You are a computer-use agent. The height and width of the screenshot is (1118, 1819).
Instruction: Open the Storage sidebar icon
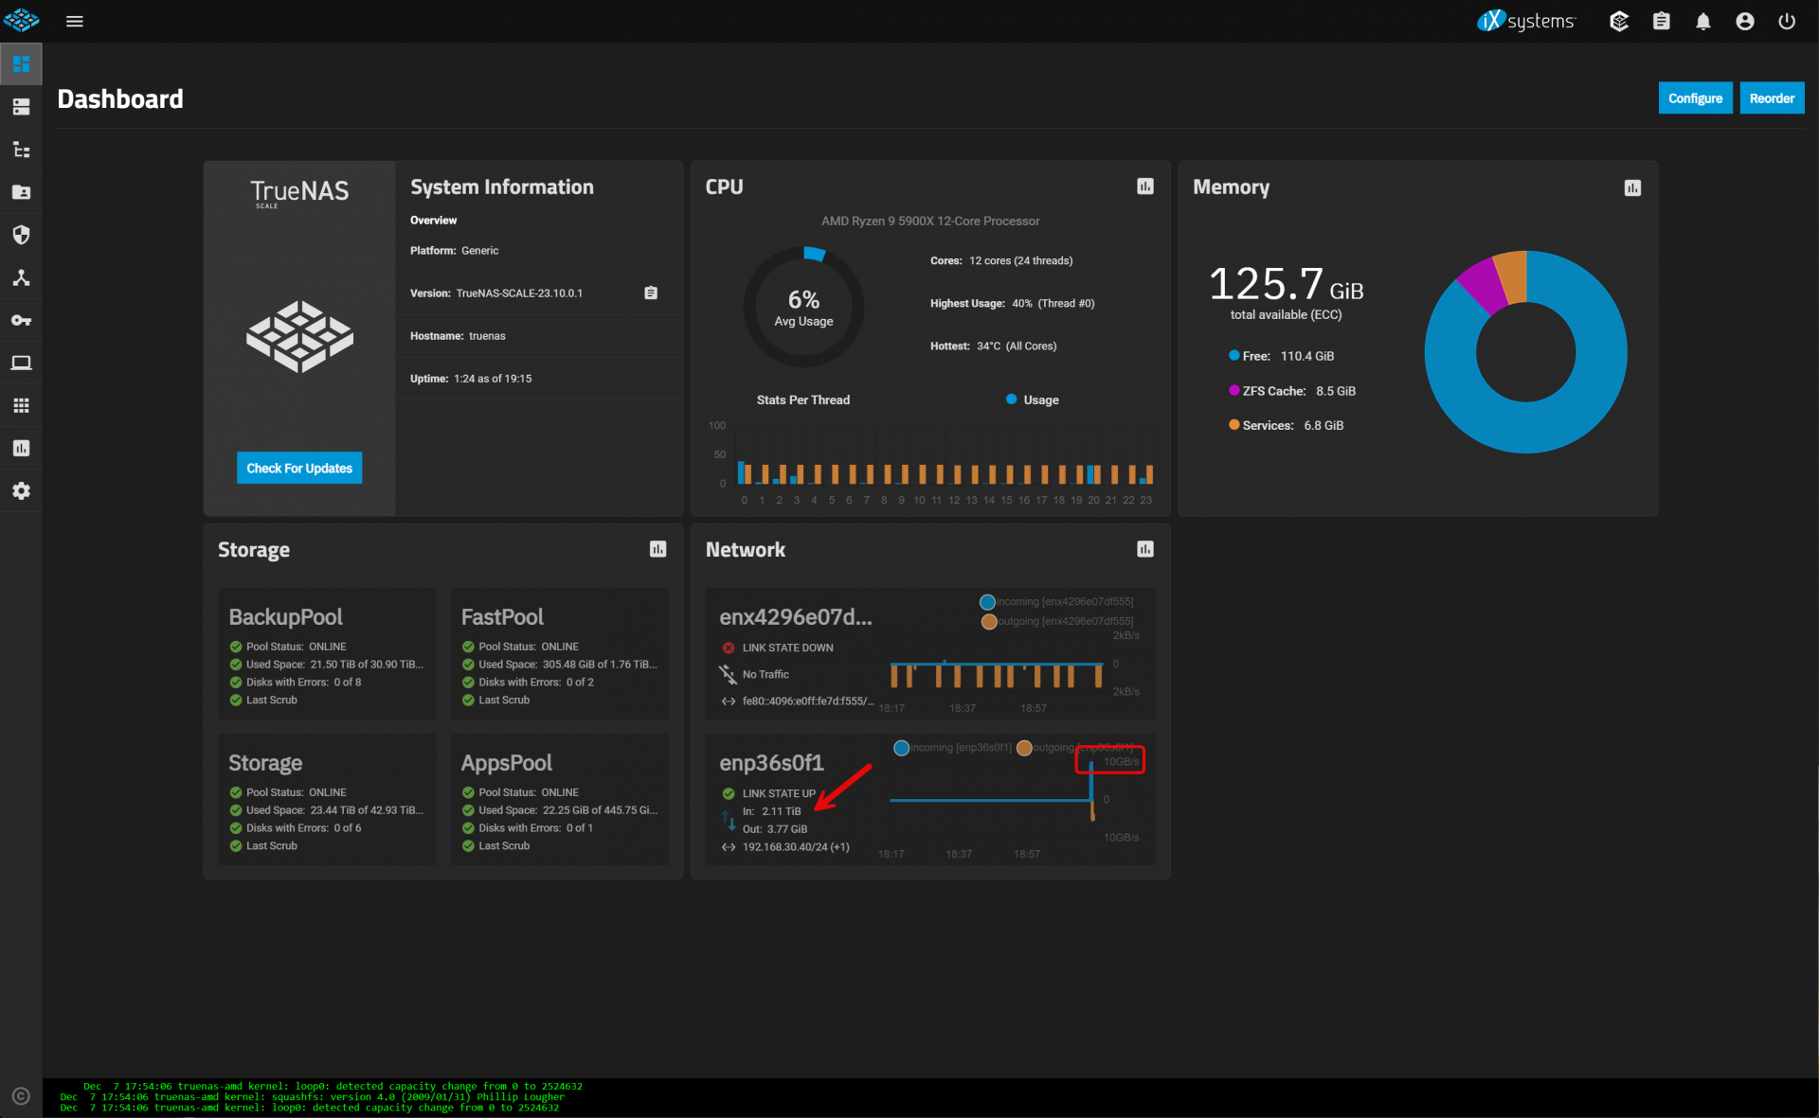pyautogui.click(x=21, y=107)
